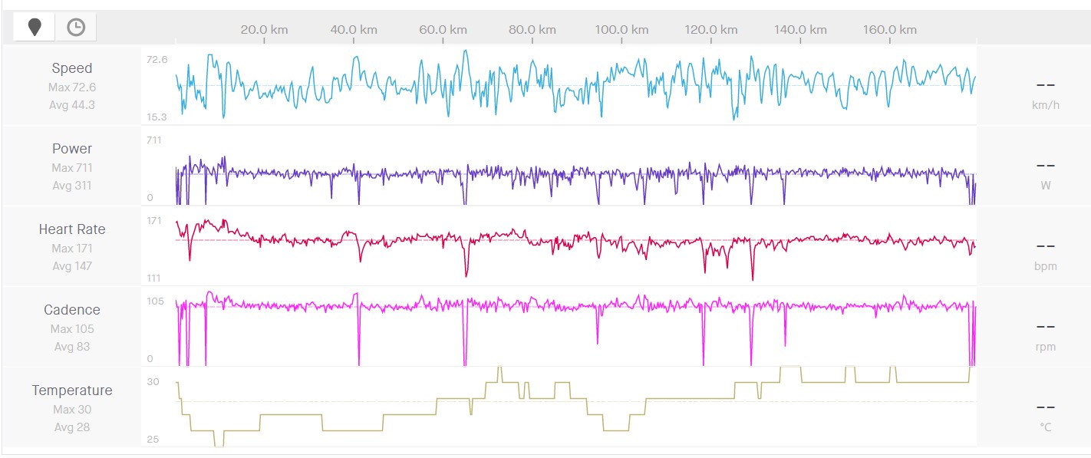The height and width of the screenshot is (458, 1091).
Task: Click the 40.0 km axis marker
Action: 354,30
